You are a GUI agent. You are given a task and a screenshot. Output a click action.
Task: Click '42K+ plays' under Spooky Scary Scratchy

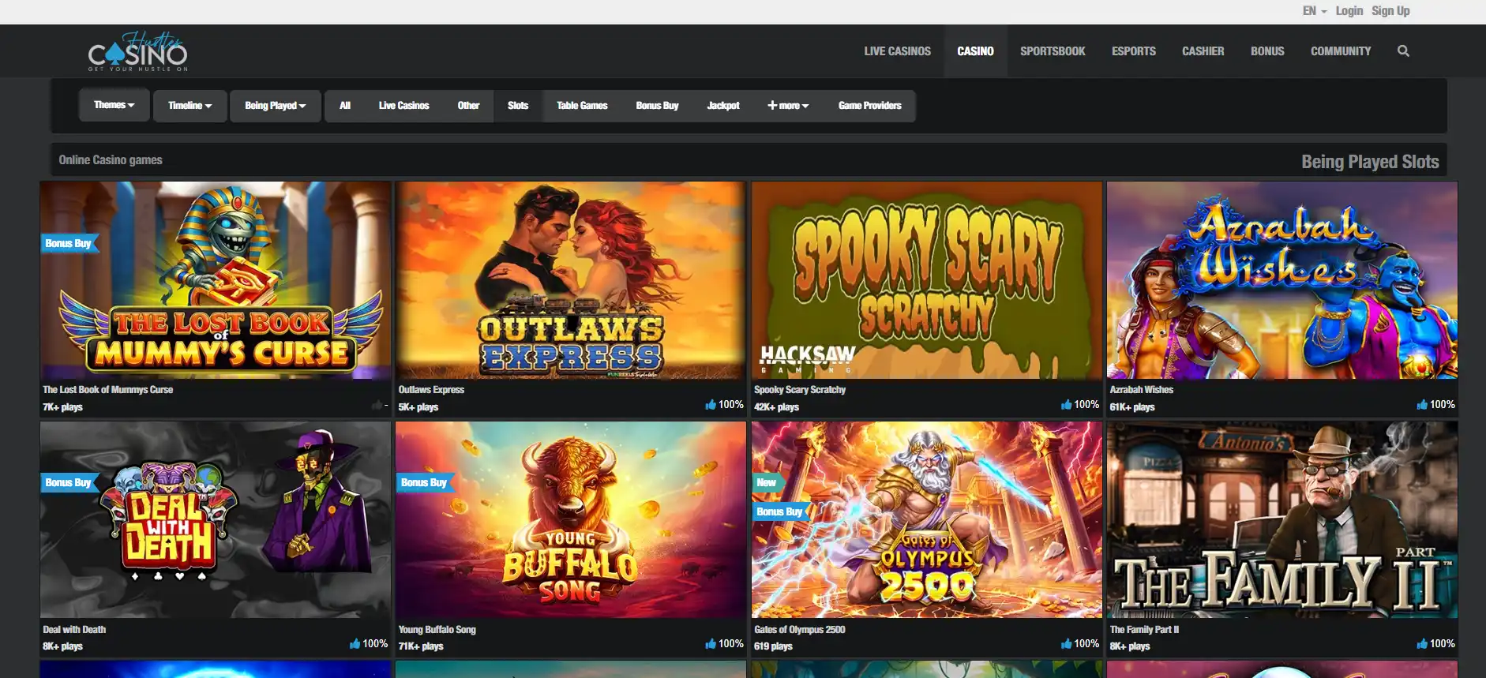[x=776, y=407]
